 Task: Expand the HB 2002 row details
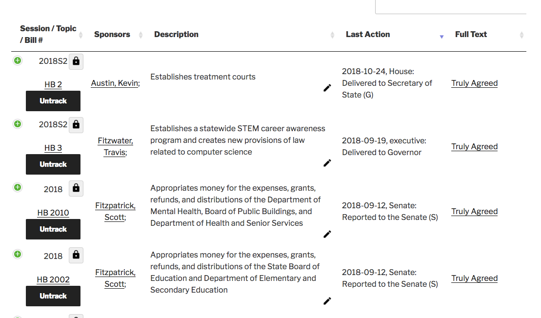click(x=18, y=254)
